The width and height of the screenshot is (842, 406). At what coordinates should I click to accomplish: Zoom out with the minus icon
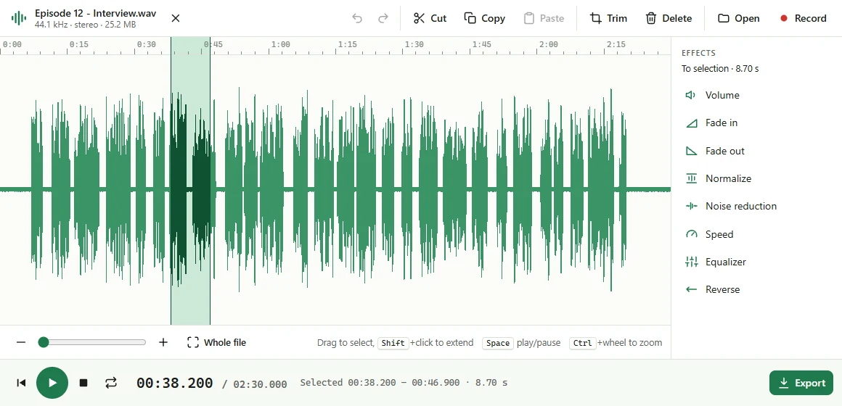21,342
